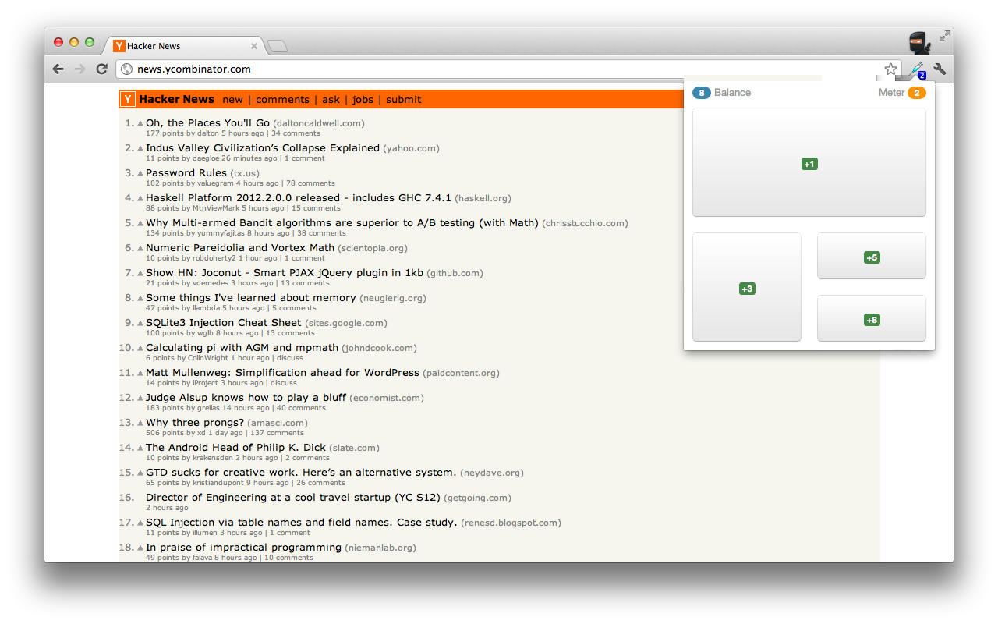Bookmark this page with the star icon
The height and width of the screenshot is (624, 998).
pyautogui.click(x=890, y=69)
